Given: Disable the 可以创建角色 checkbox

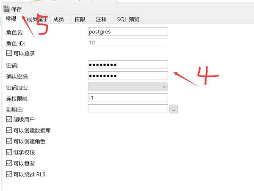Looking at the screenshot, I should coord(9,141).
